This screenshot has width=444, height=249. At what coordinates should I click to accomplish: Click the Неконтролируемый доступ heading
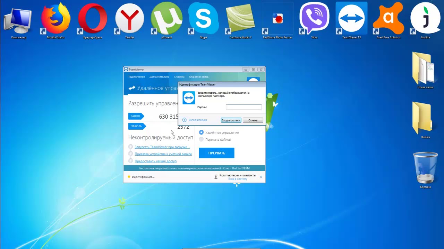(x=161, y=138)
